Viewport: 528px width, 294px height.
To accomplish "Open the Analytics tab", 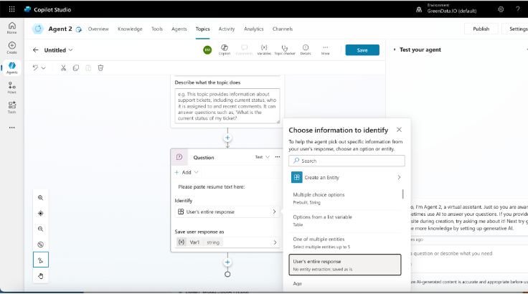I will pos(253,29).
